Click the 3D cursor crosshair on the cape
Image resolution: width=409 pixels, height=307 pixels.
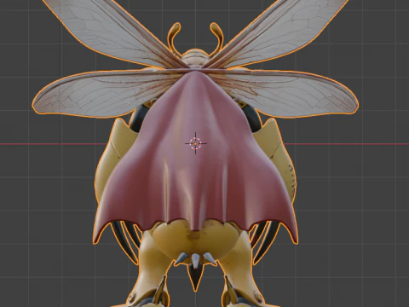[x=195, y=143]
